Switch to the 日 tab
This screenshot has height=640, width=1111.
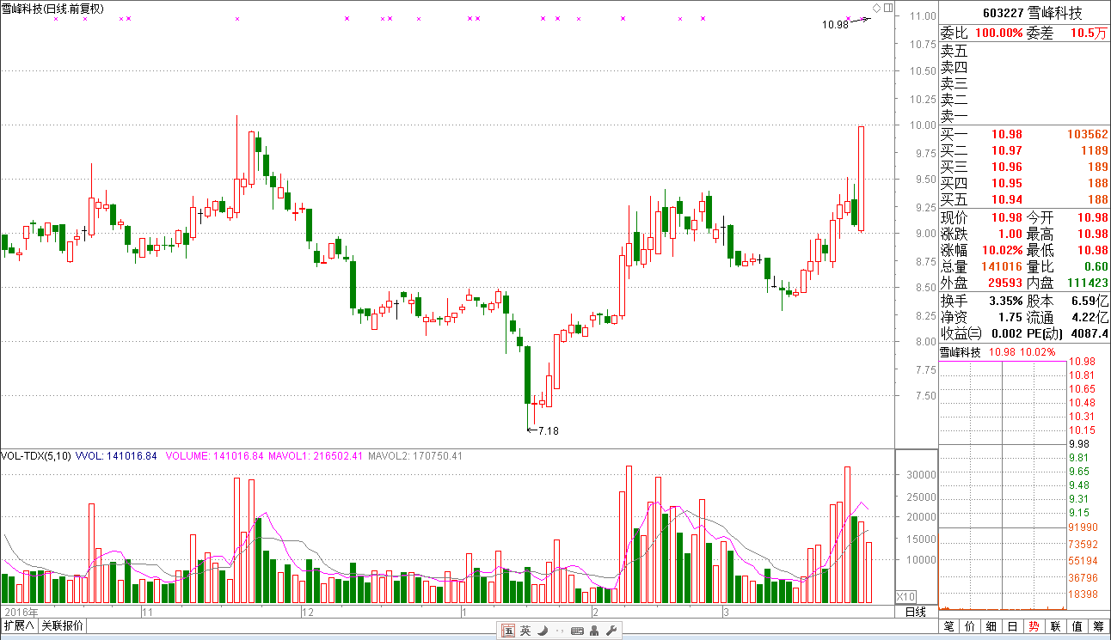pos(1013,626)
